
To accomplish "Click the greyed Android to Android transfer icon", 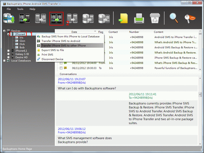I will pos(72,18).
